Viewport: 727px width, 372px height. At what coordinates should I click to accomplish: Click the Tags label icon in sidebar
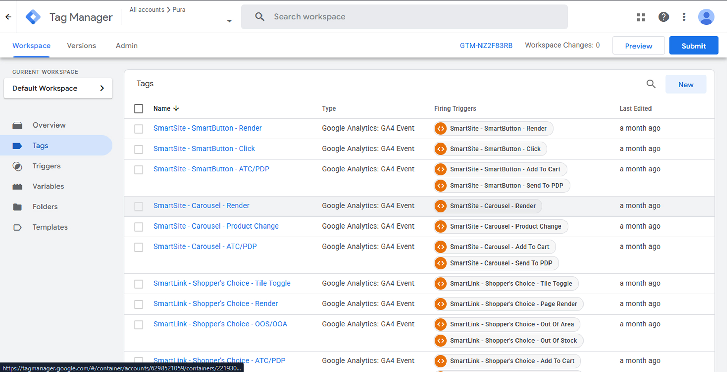pyautogui.click(x=17, y=146)
